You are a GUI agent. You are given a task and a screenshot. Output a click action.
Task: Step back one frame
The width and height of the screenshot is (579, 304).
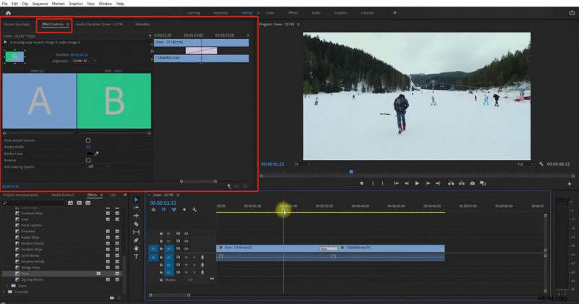[x=407, y=183]
